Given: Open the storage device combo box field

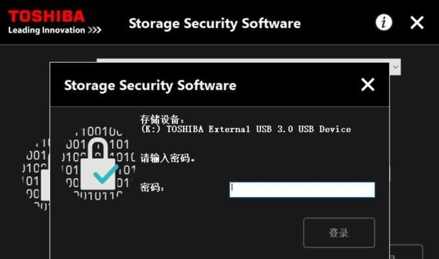Looking at the screenshot, I should 248,60.
